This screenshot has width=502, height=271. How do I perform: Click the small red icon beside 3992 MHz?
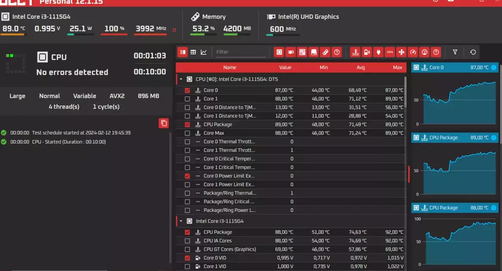pos(174,30)
